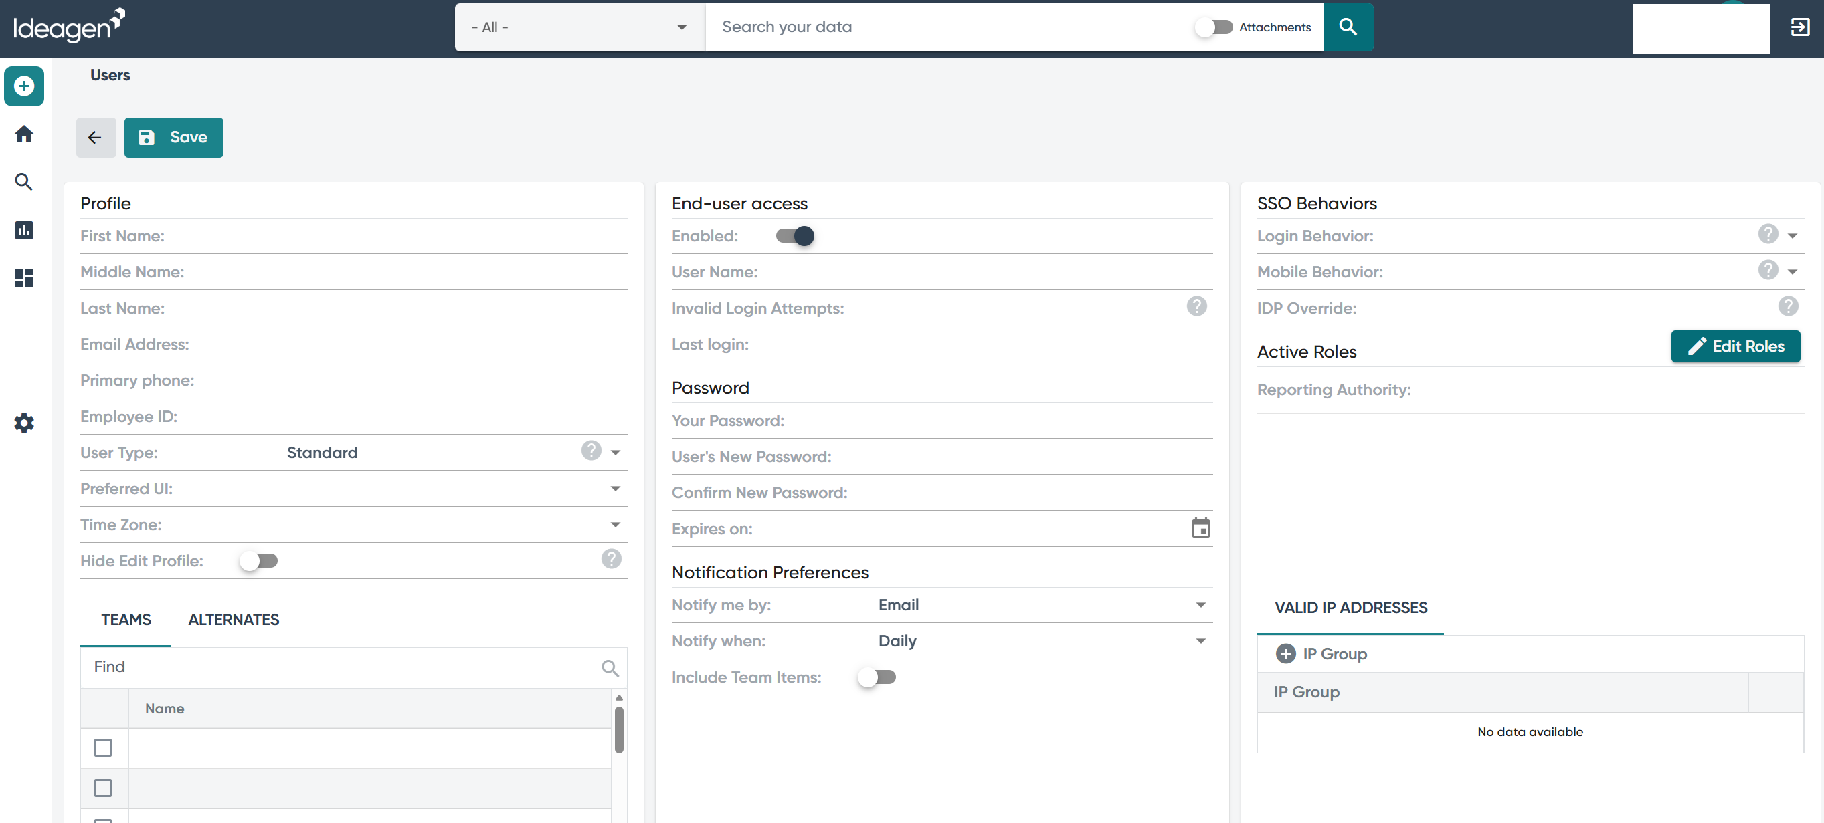Check the second team row checkbox
1824x823 pixels.
(102, 788)
